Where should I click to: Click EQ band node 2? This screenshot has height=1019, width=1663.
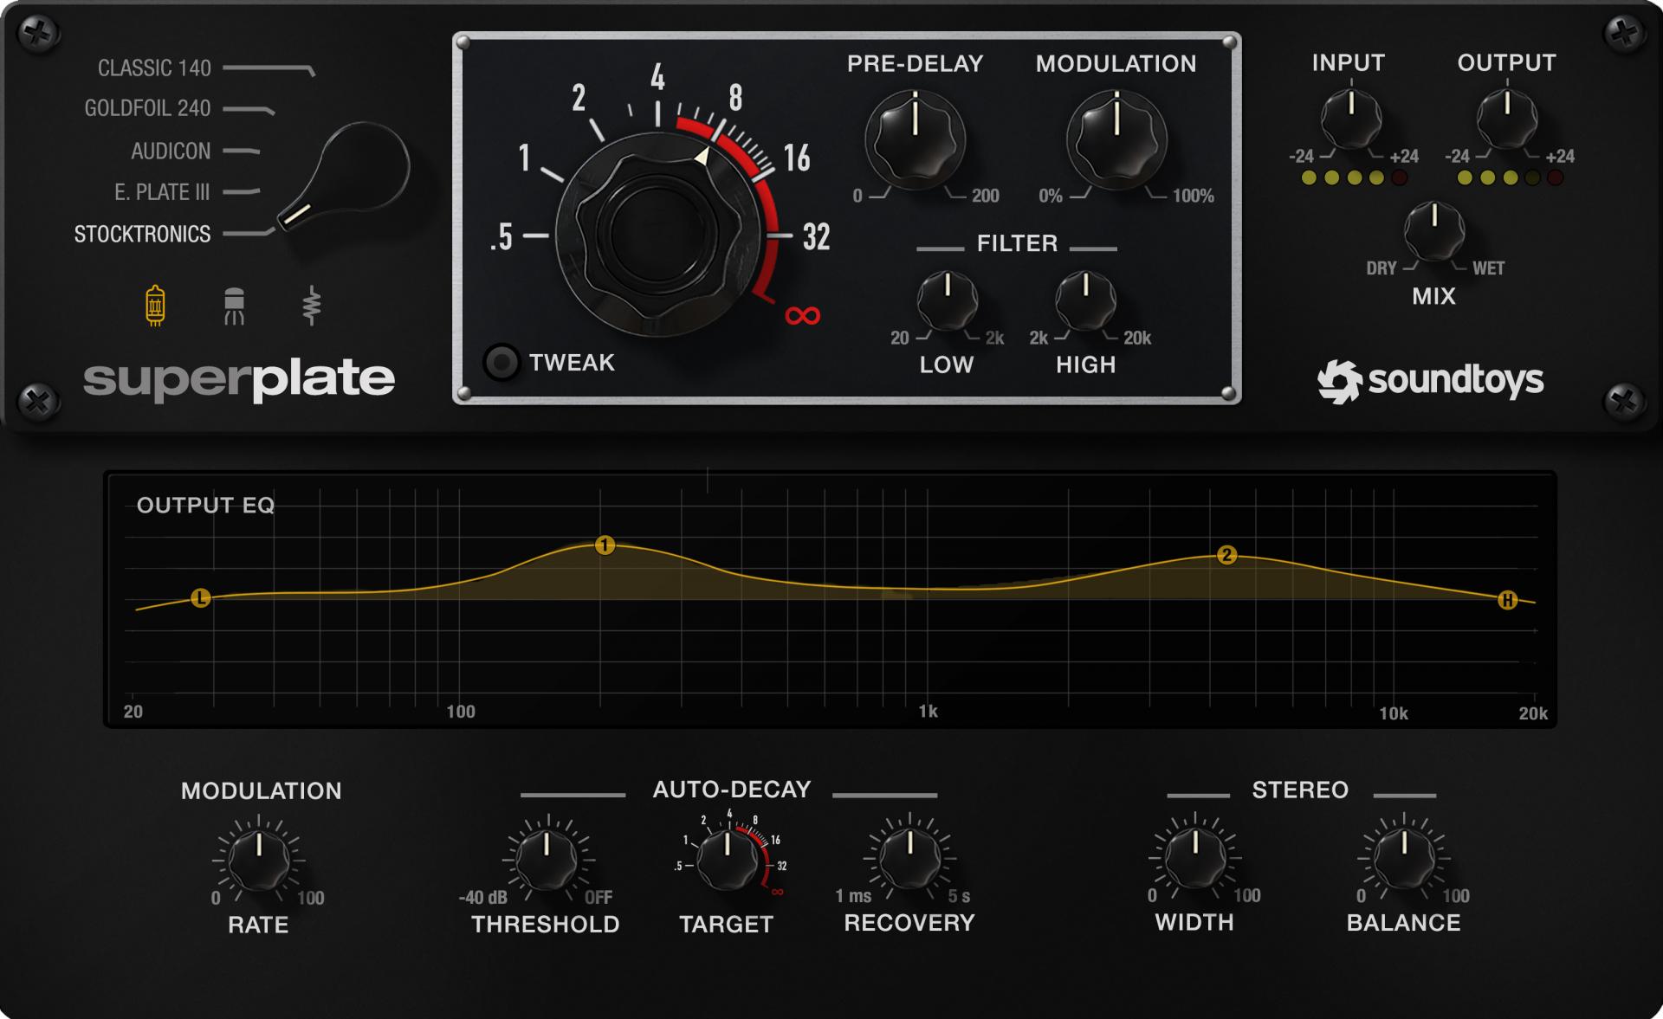(x=1226, y=555)
